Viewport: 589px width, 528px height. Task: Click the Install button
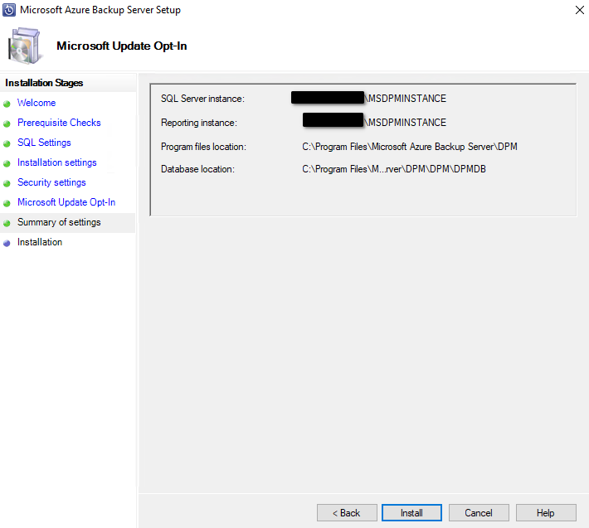pos(411,512)
